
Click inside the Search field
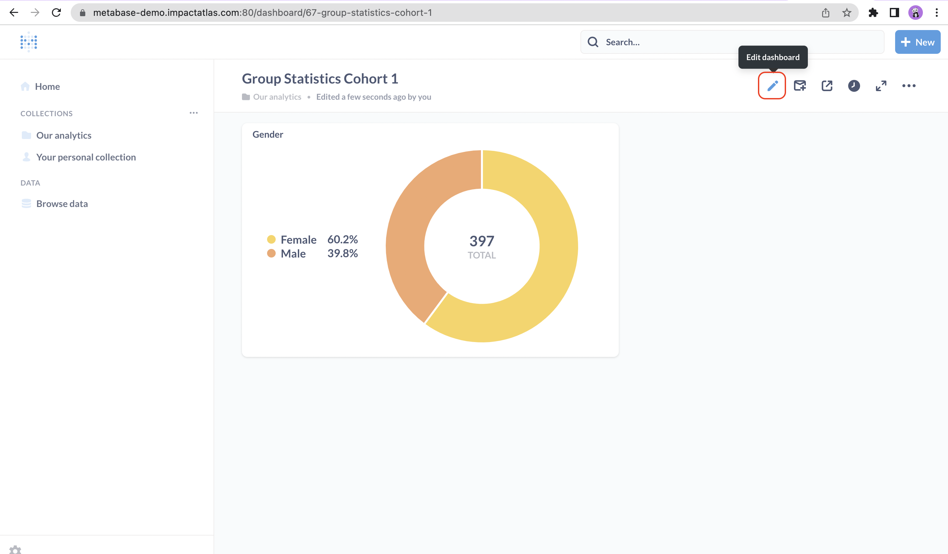click(677, 42)
